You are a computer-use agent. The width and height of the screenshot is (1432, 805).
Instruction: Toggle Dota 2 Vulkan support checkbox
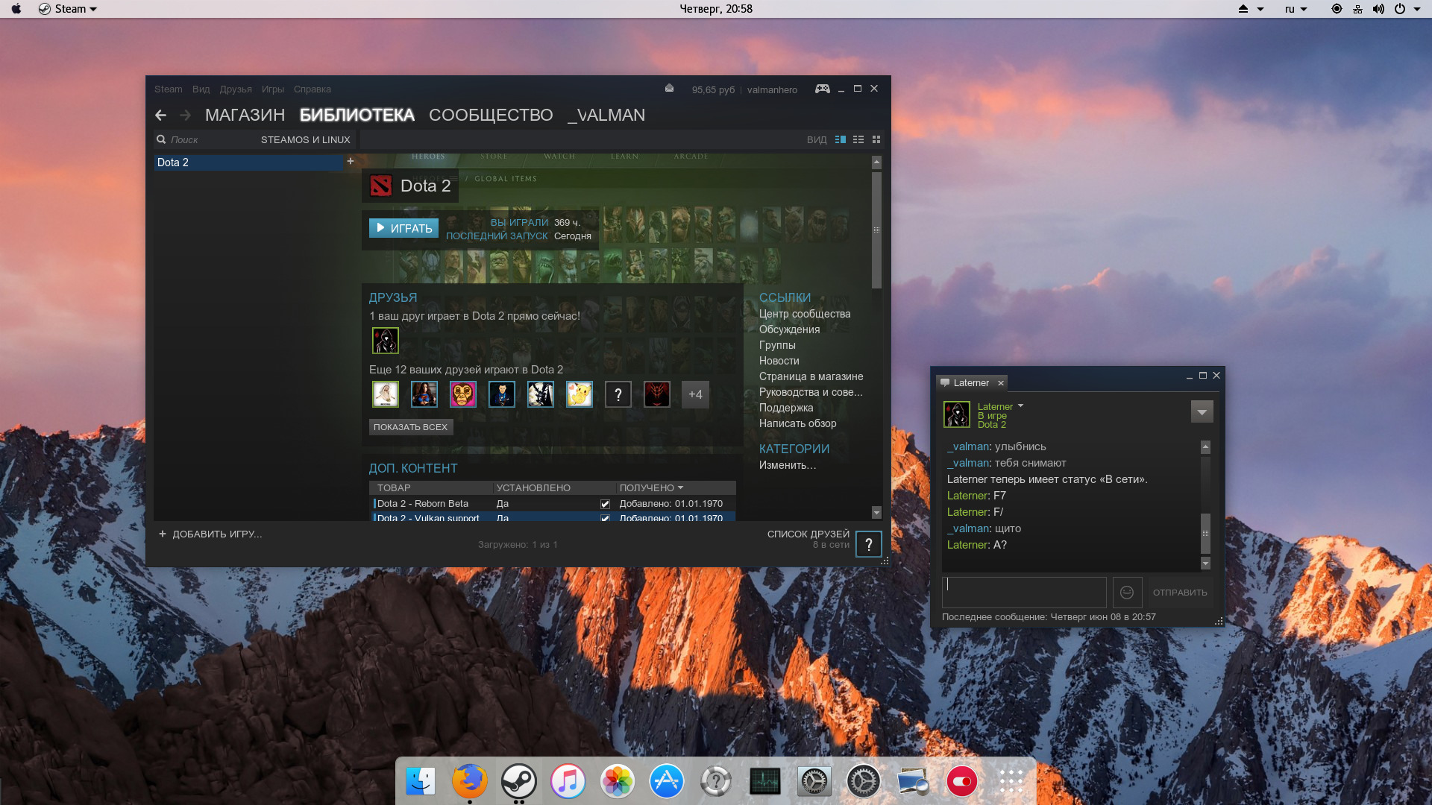[x=605, y=518]
